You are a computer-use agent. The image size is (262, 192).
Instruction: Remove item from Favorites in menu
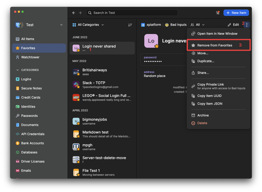coord(215,45)
